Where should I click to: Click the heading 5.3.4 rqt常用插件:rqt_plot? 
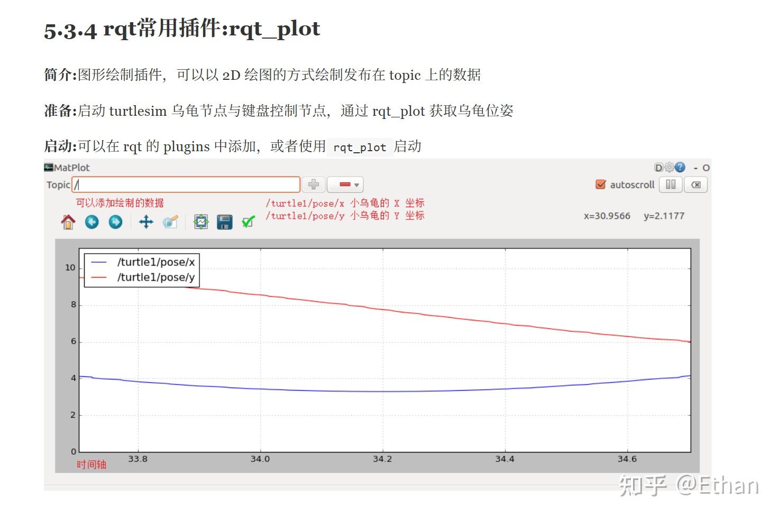coord(182,30)
